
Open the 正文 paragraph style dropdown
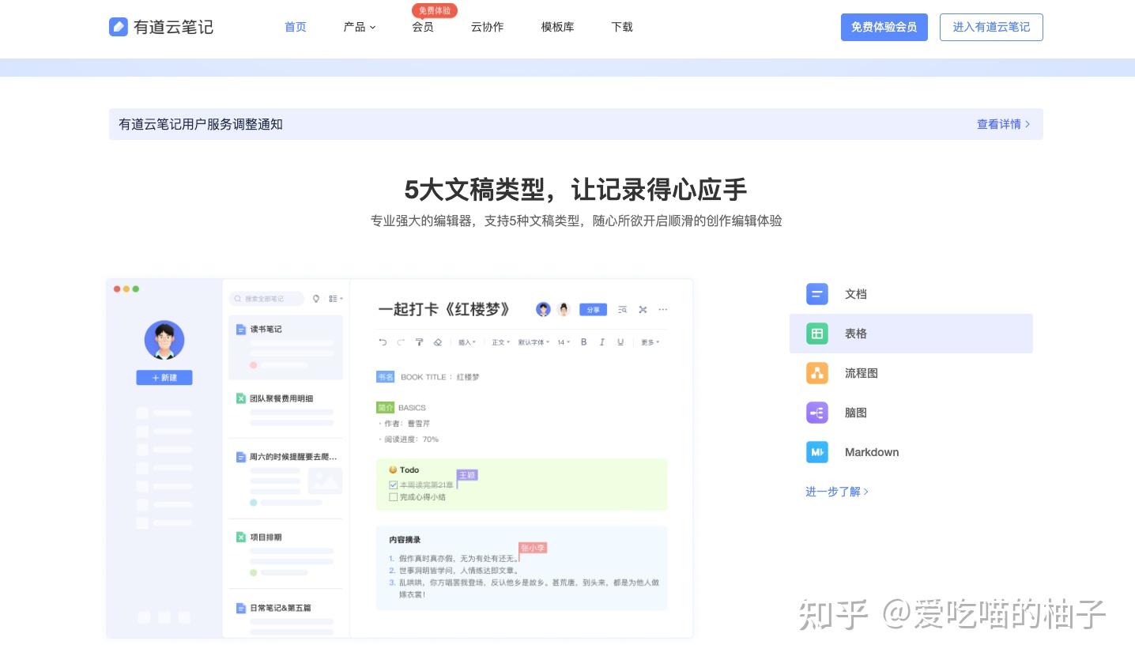(500, 342)
